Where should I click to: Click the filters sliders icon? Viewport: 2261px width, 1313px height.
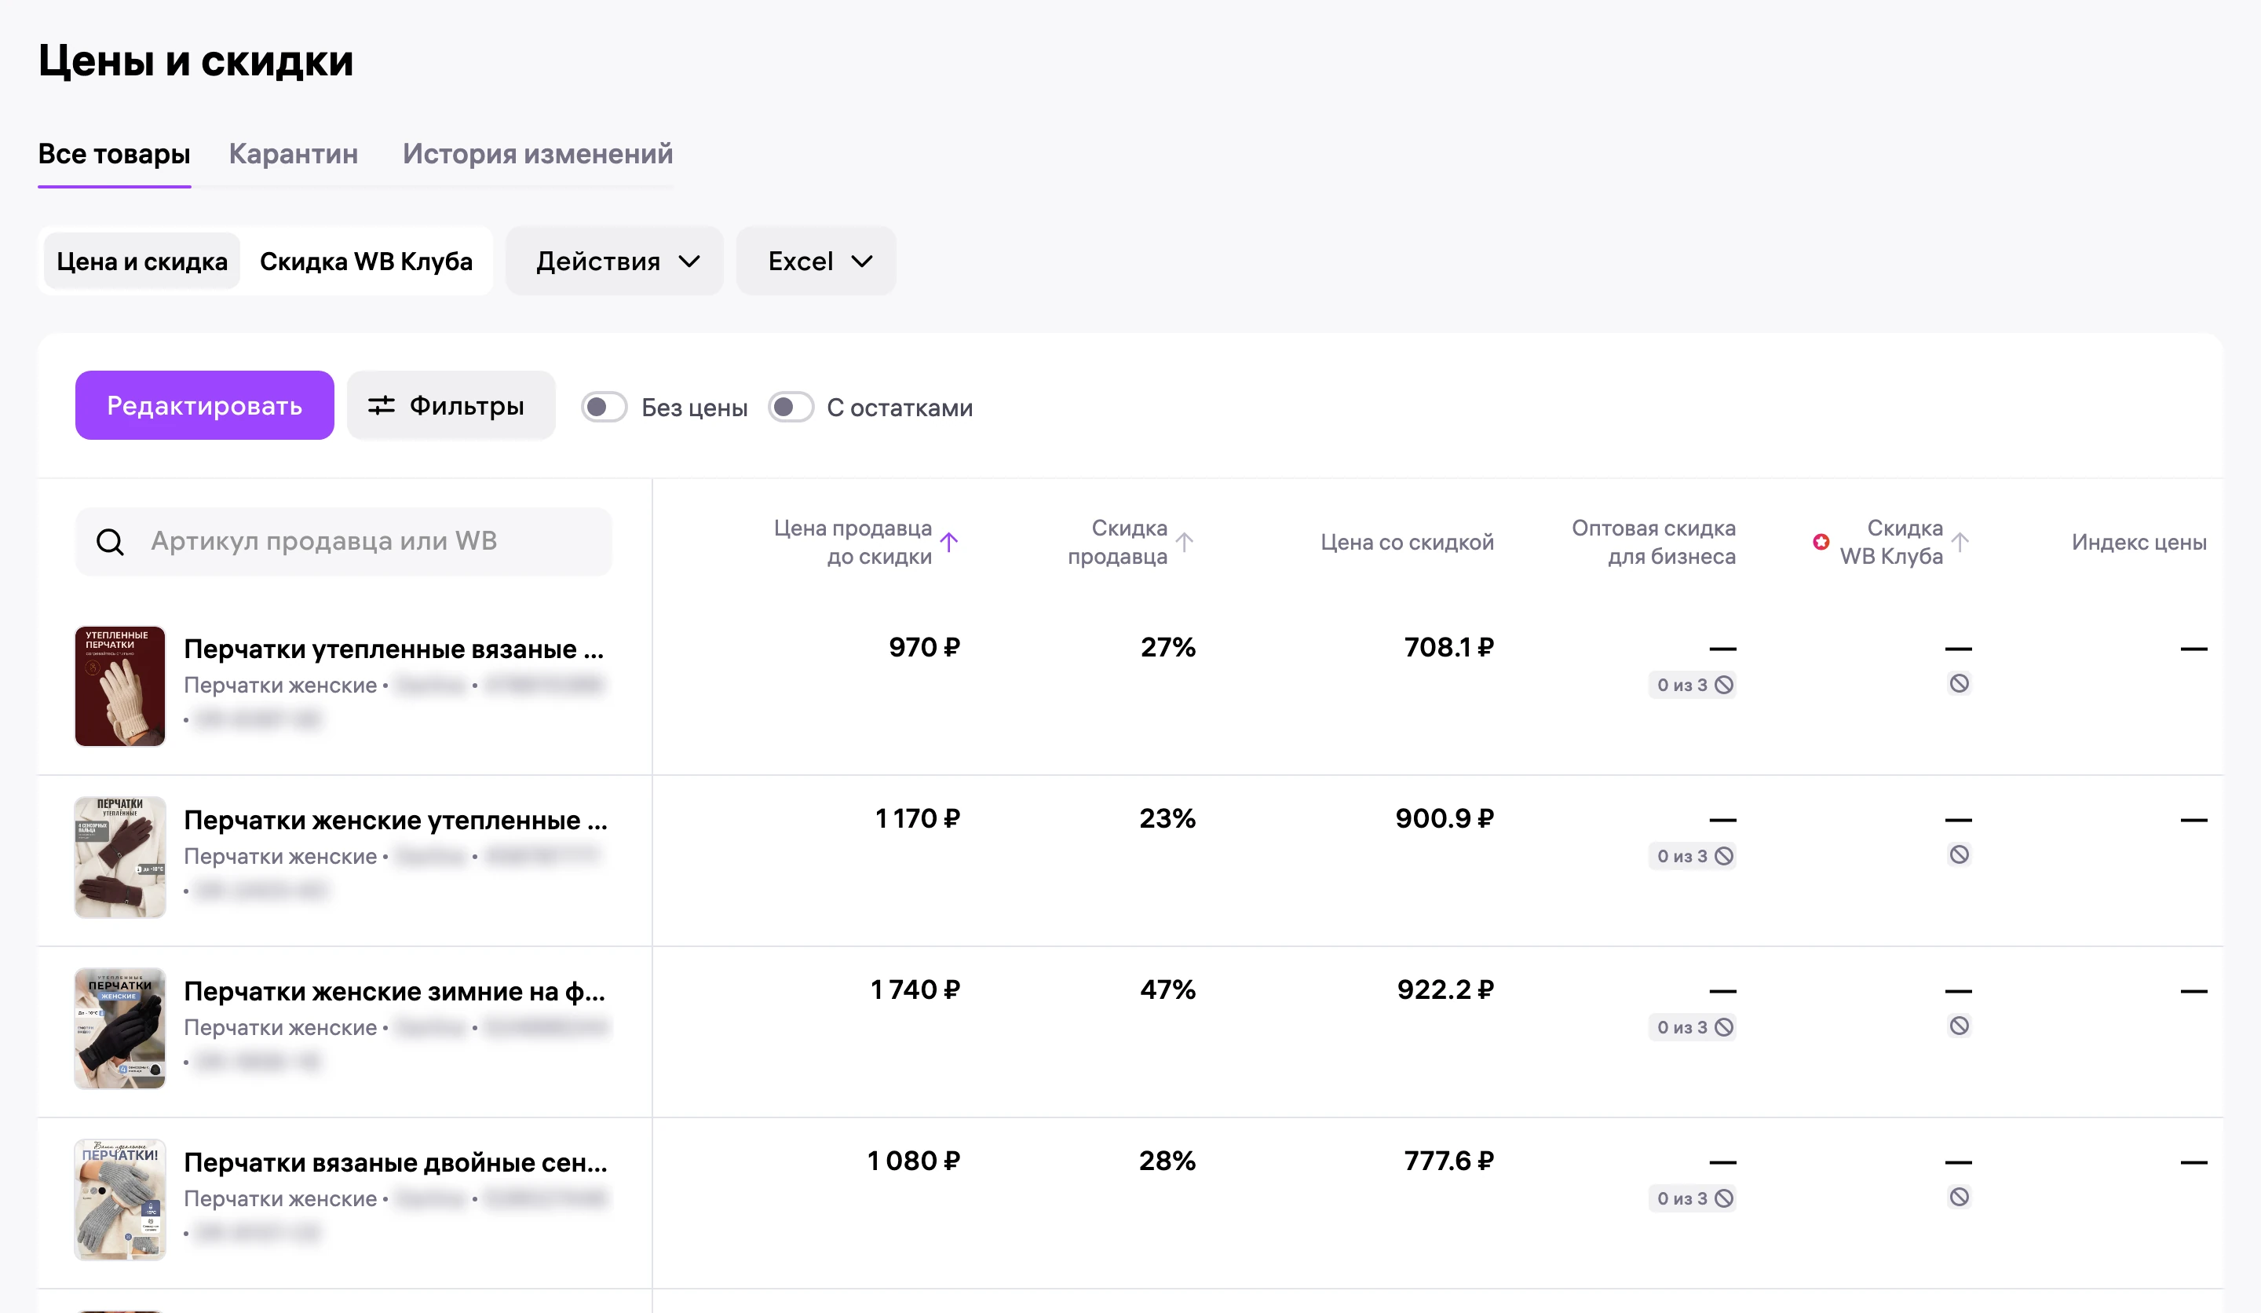tap(382, 406)
